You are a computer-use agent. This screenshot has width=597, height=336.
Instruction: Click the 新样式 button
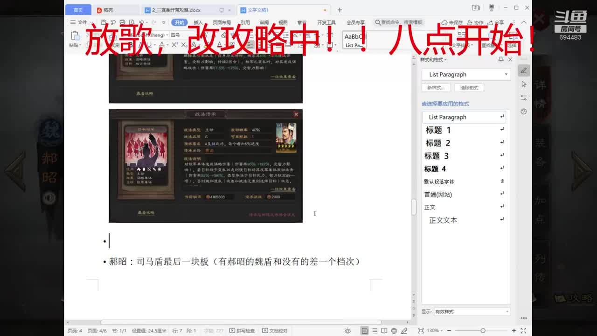pyautogui.click(x=436, y=87)
